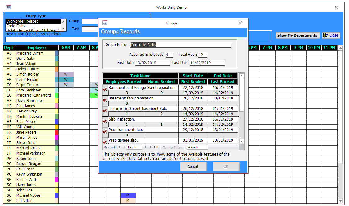349x206 pixels.
Task: Select Workorder Related entry type
Action: click(x=33, y=21)
